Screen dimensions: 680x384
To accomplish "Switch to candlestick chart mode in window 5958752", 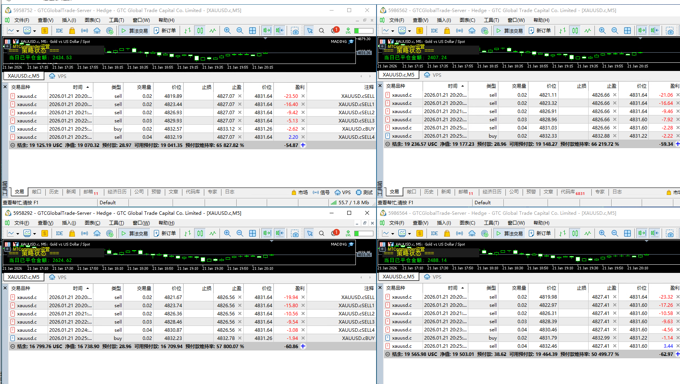I will coord(200,31).
